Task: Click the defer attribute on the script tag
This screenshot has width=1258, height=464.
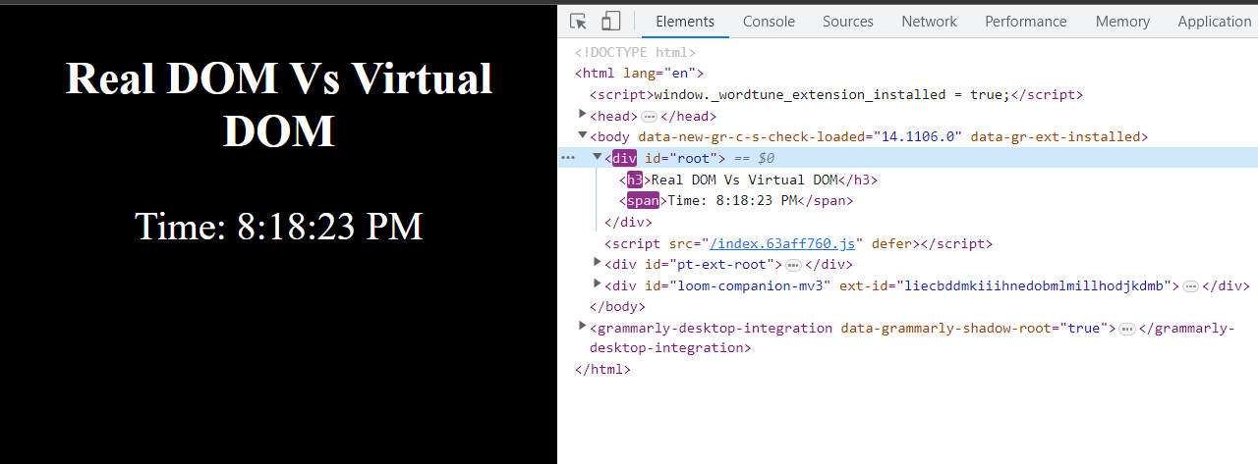Action: [x=889, y=243]
